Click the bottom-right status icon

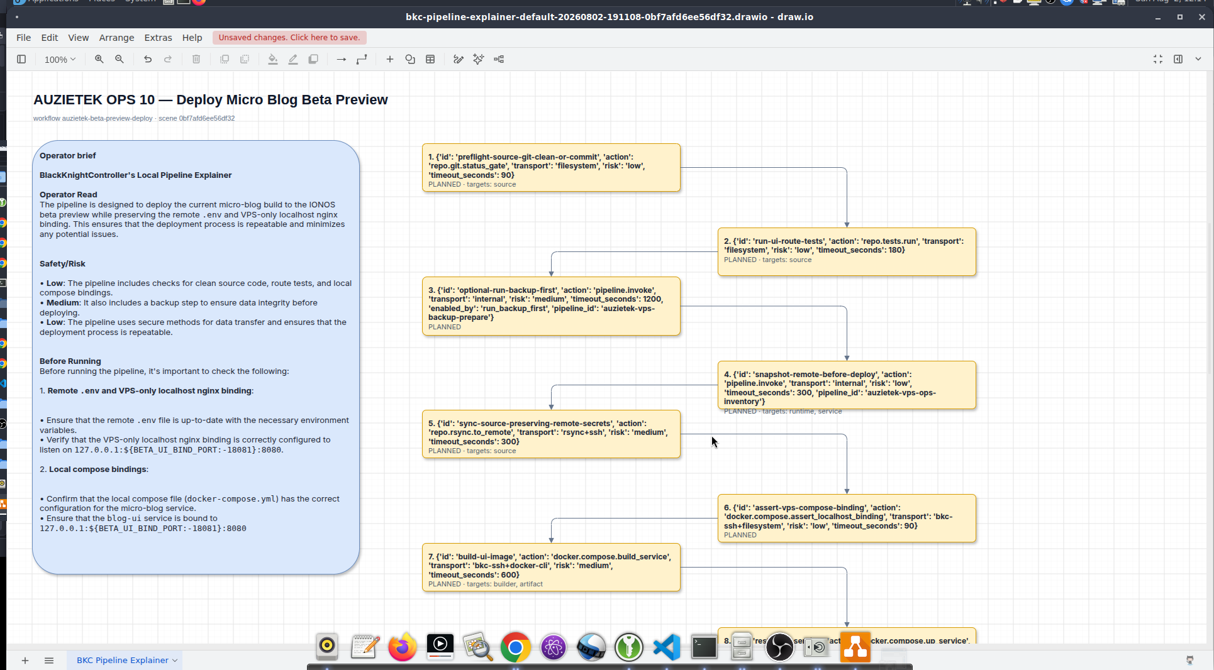(1190, 660)
